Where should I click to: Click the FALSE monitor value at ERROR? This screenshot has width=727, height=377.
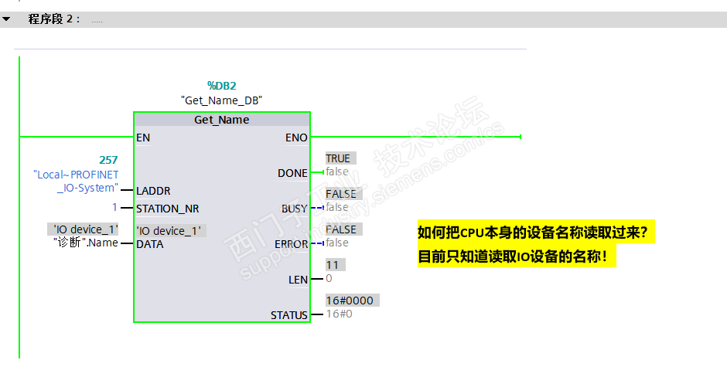click(344, 229)
